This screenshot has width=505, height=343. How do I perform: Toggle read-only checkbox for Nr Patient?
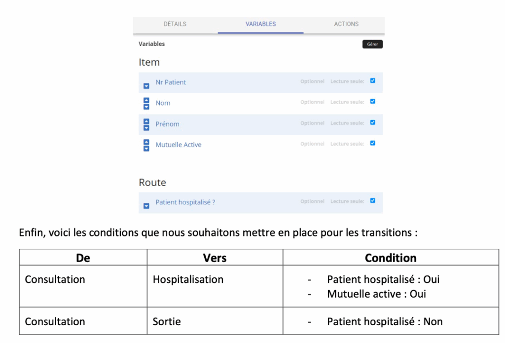(372, 80)
